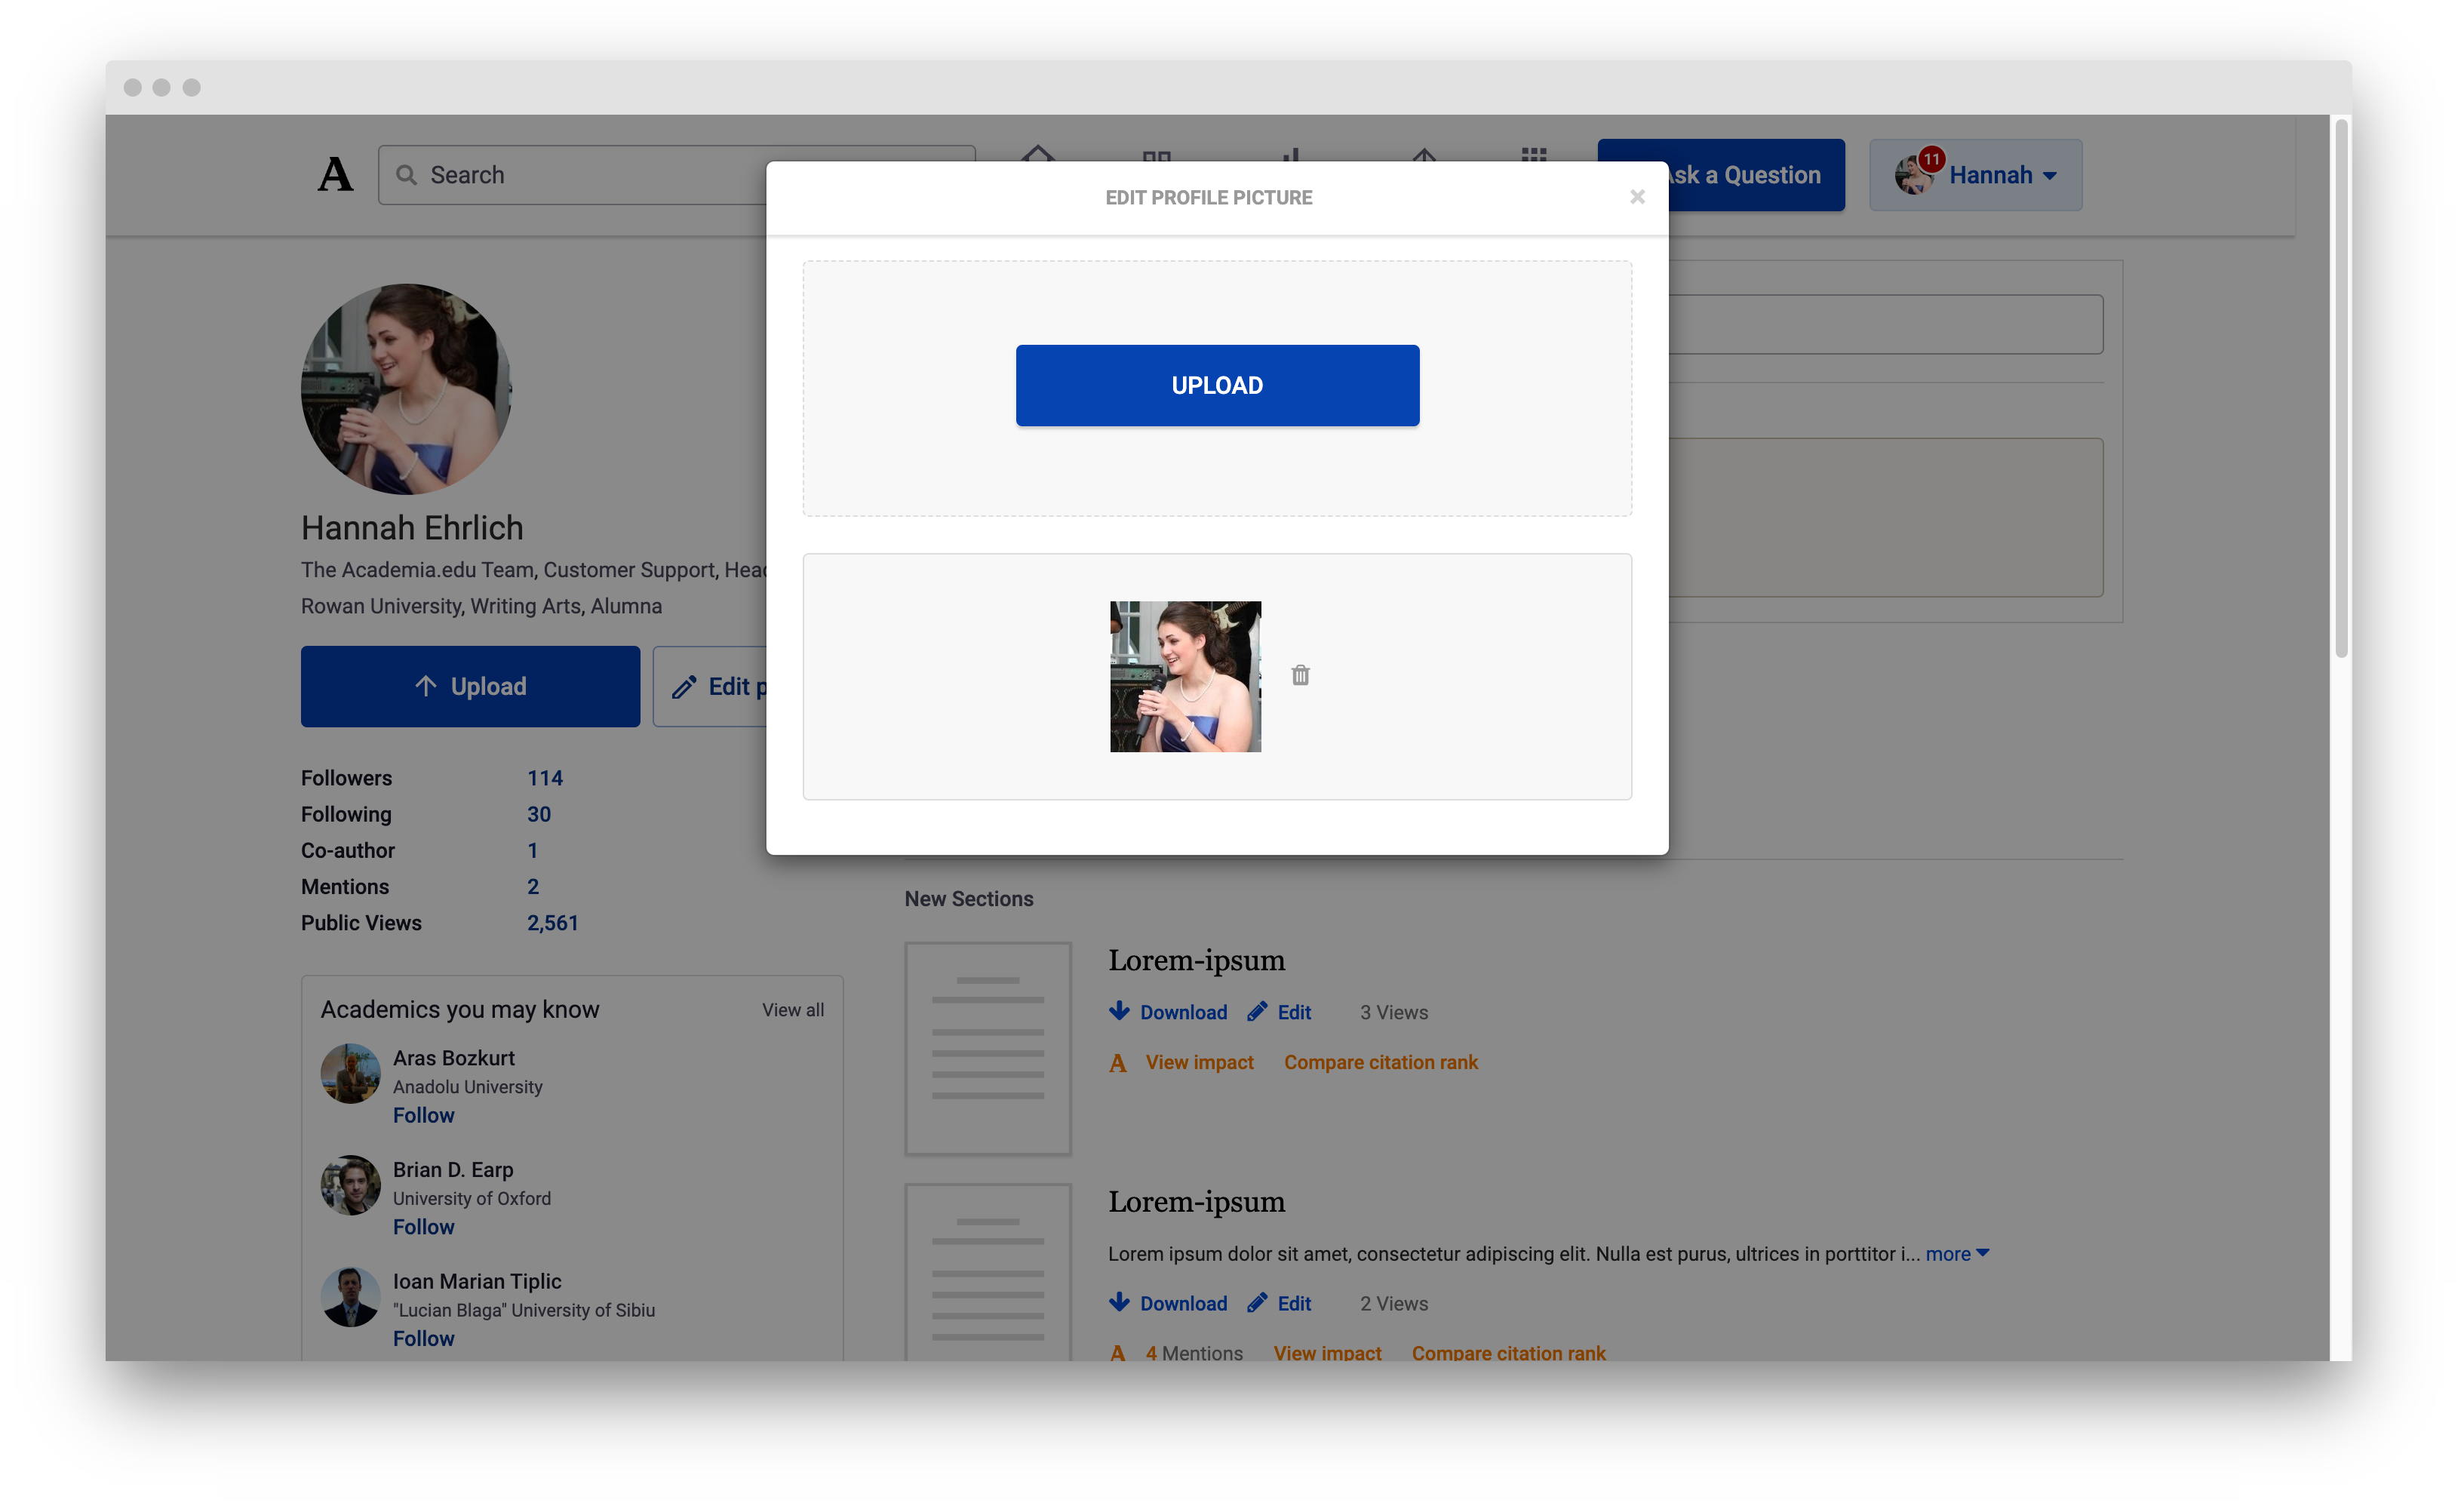Click the upload arrow icon in the top bar
This screenshot has height=1512, width=2458.
click(x=1425, y=165)
